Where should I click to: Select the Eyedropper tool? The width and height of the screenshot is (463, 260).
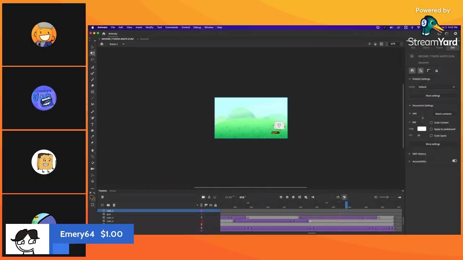click(x=92, y=136)
